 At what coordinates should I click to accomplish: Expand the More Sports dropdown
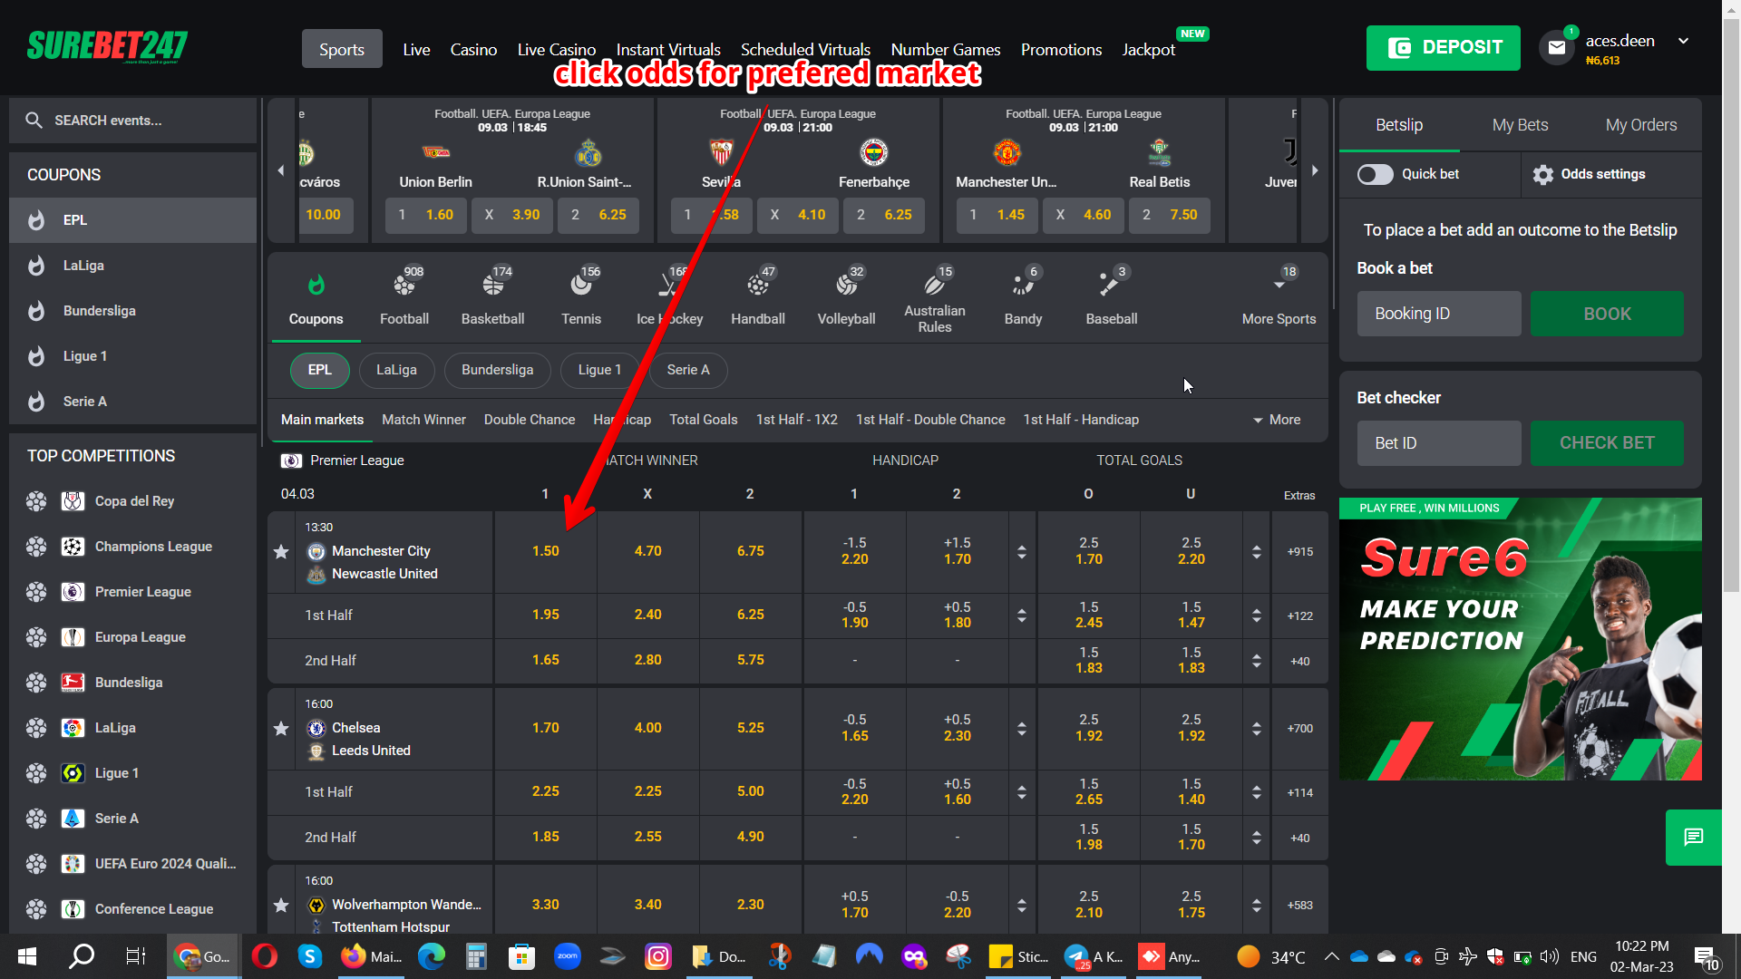[x=1279, y=299]
